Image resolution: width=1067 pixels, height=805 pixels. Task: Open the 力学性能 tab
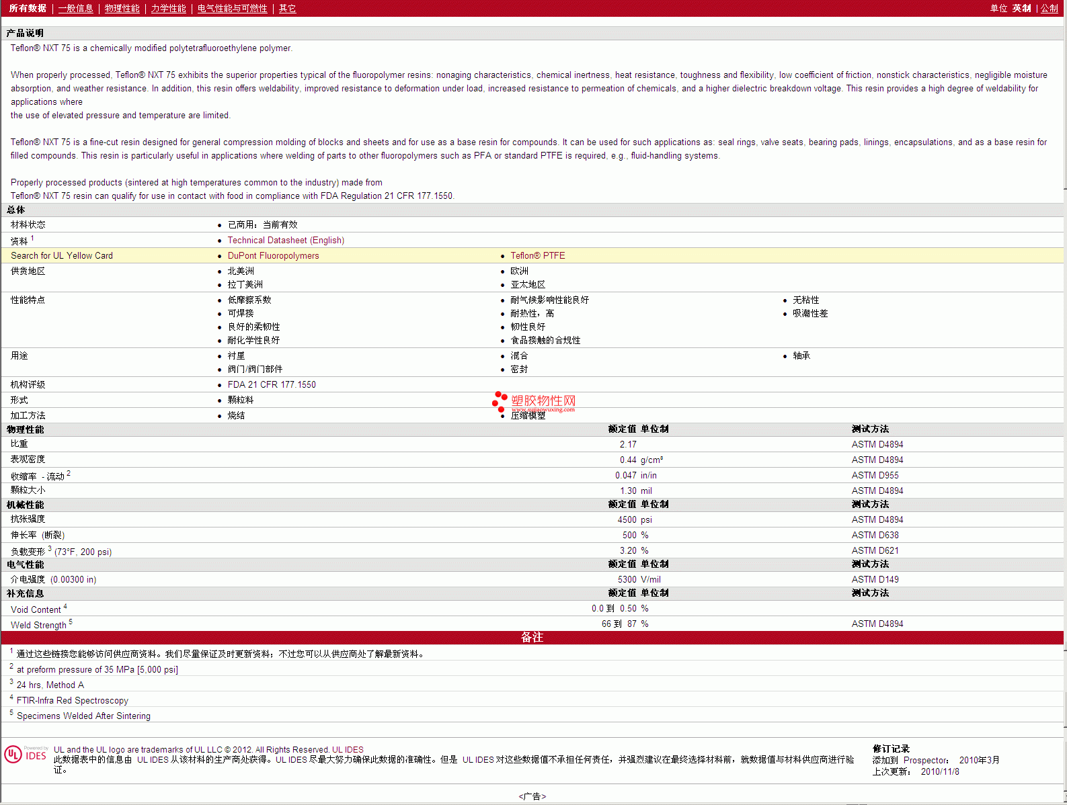coord(168,8)
